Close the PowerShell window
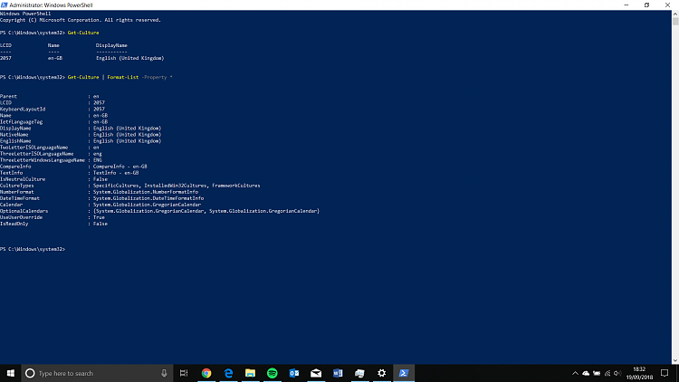The image size is (679, 382). 668,5
